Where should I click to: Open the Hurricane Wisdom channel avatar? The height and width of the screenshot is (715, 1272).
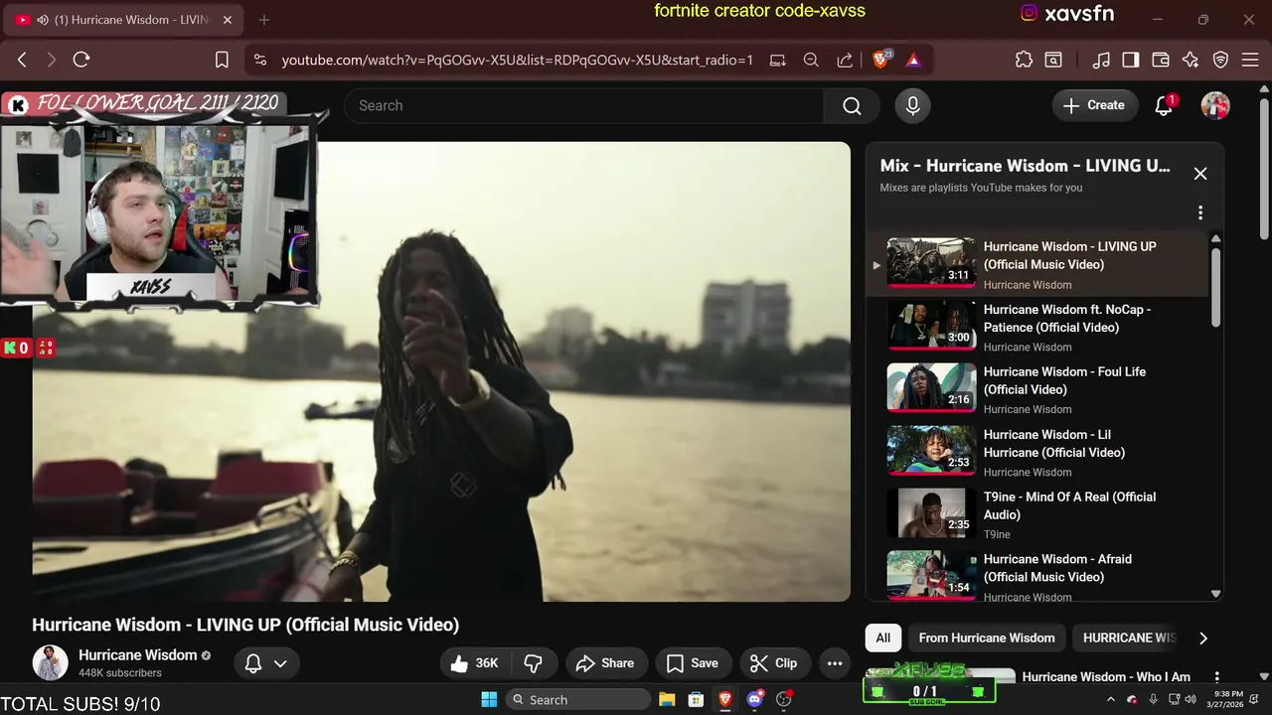pyautogui.click(x=50, y=662)
